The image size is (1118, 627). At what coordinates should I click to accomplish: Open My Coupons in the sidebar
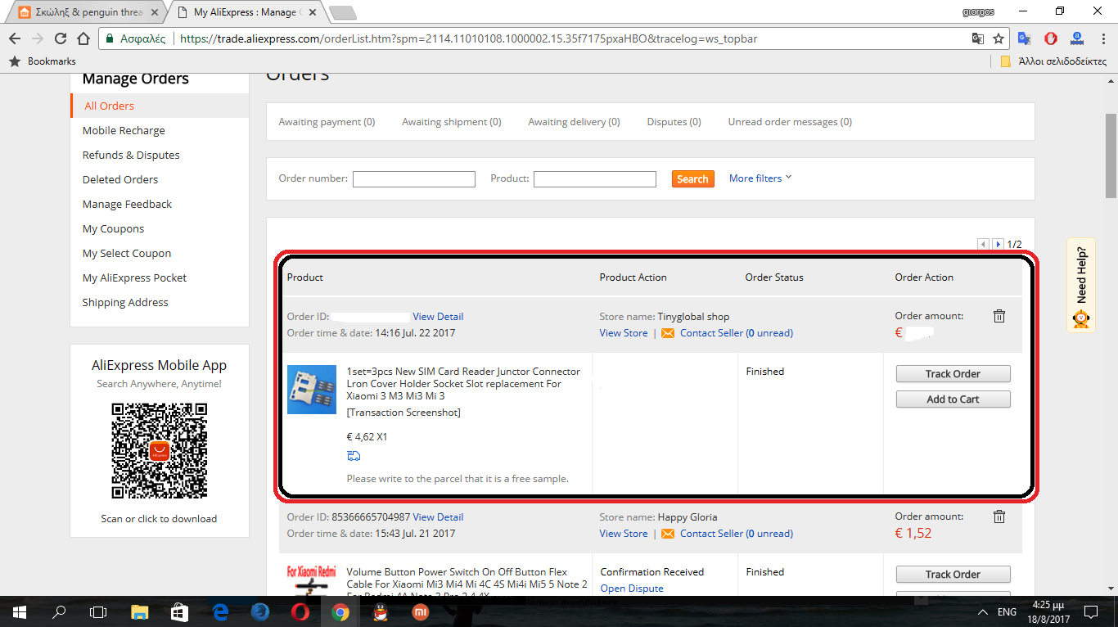[113, 228]
